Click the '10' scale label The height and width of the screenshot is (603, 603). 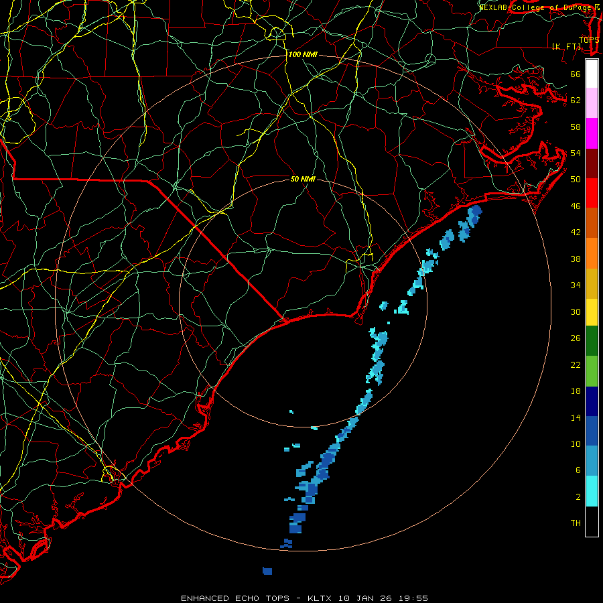tap(576, 444)
